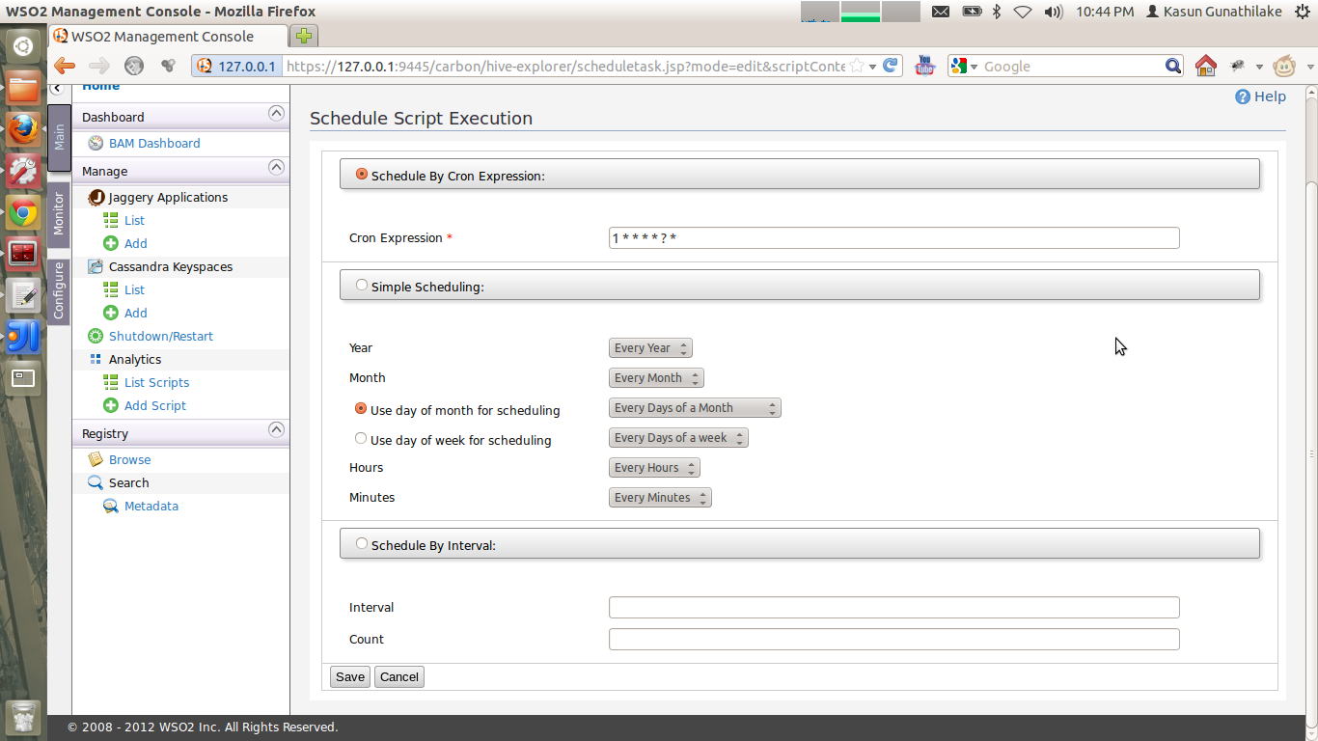
Task: Open the Every Days of a week dropdown
Action: [678, 438]
